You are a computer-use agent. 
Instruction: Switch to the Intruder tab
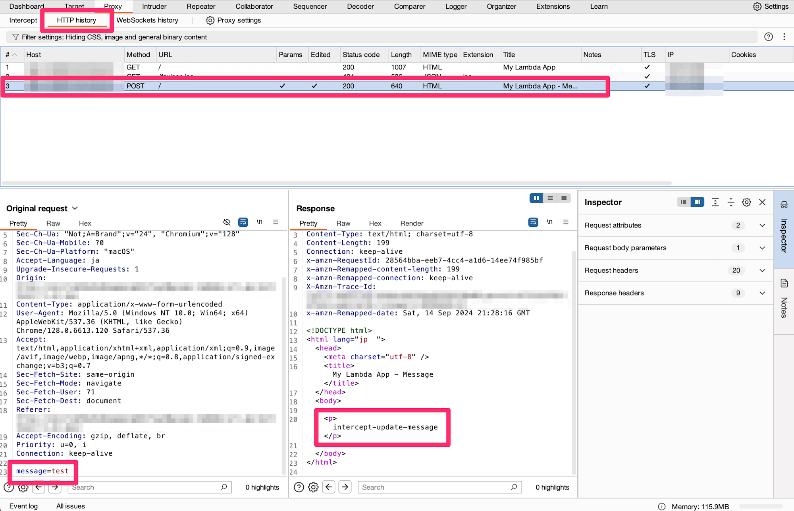[154, 6]
